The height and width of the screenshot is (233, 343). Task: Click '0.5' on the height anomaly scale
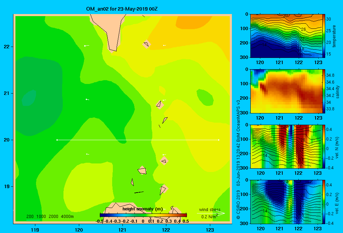(186, 221)
